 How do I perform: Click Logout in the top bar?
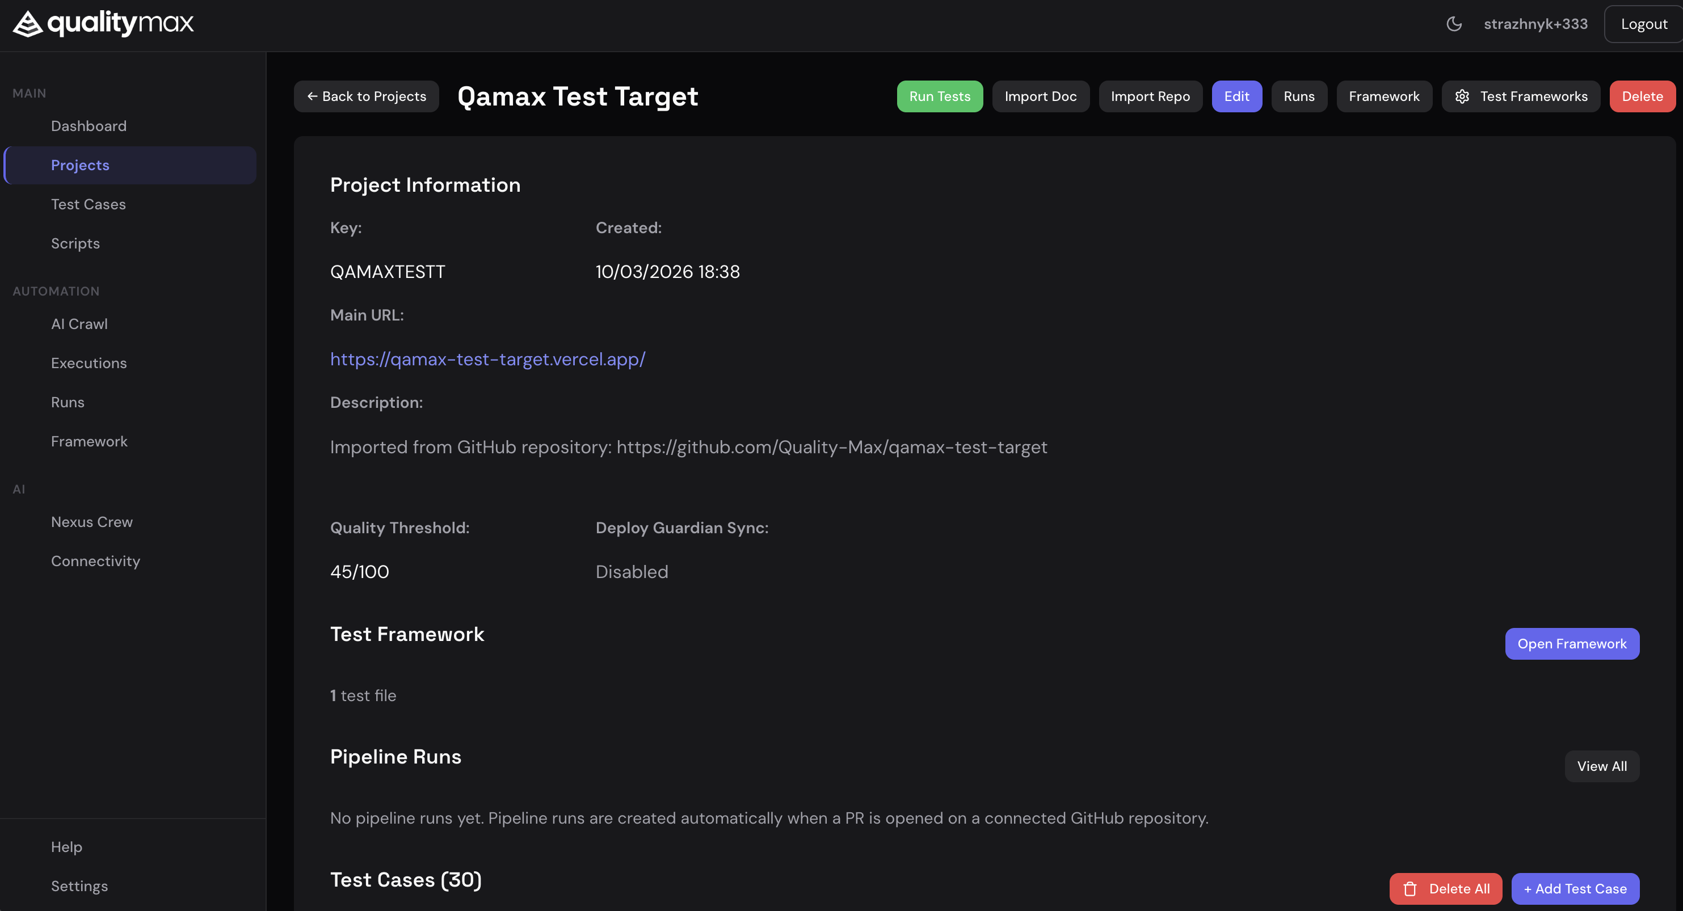point(1644,23)
